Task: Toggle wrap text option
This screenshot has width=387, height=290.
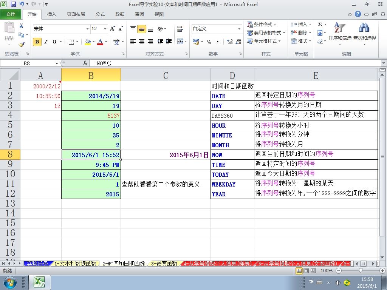Action: tap(180, 29)
